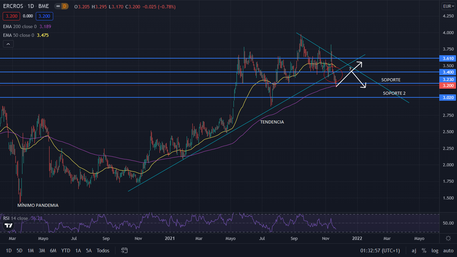457x257 pixels.
Task: Open the go-to-date calendar icon
Action: coord(124,250)
